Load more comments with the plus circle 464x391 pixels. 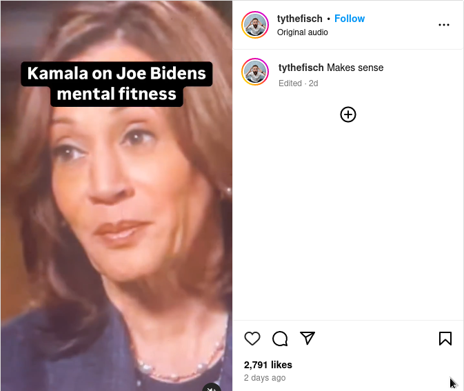click(348, 114)
